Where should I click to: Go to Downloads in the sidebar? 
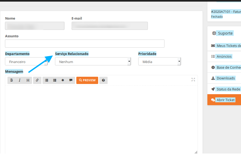[226, 78]
